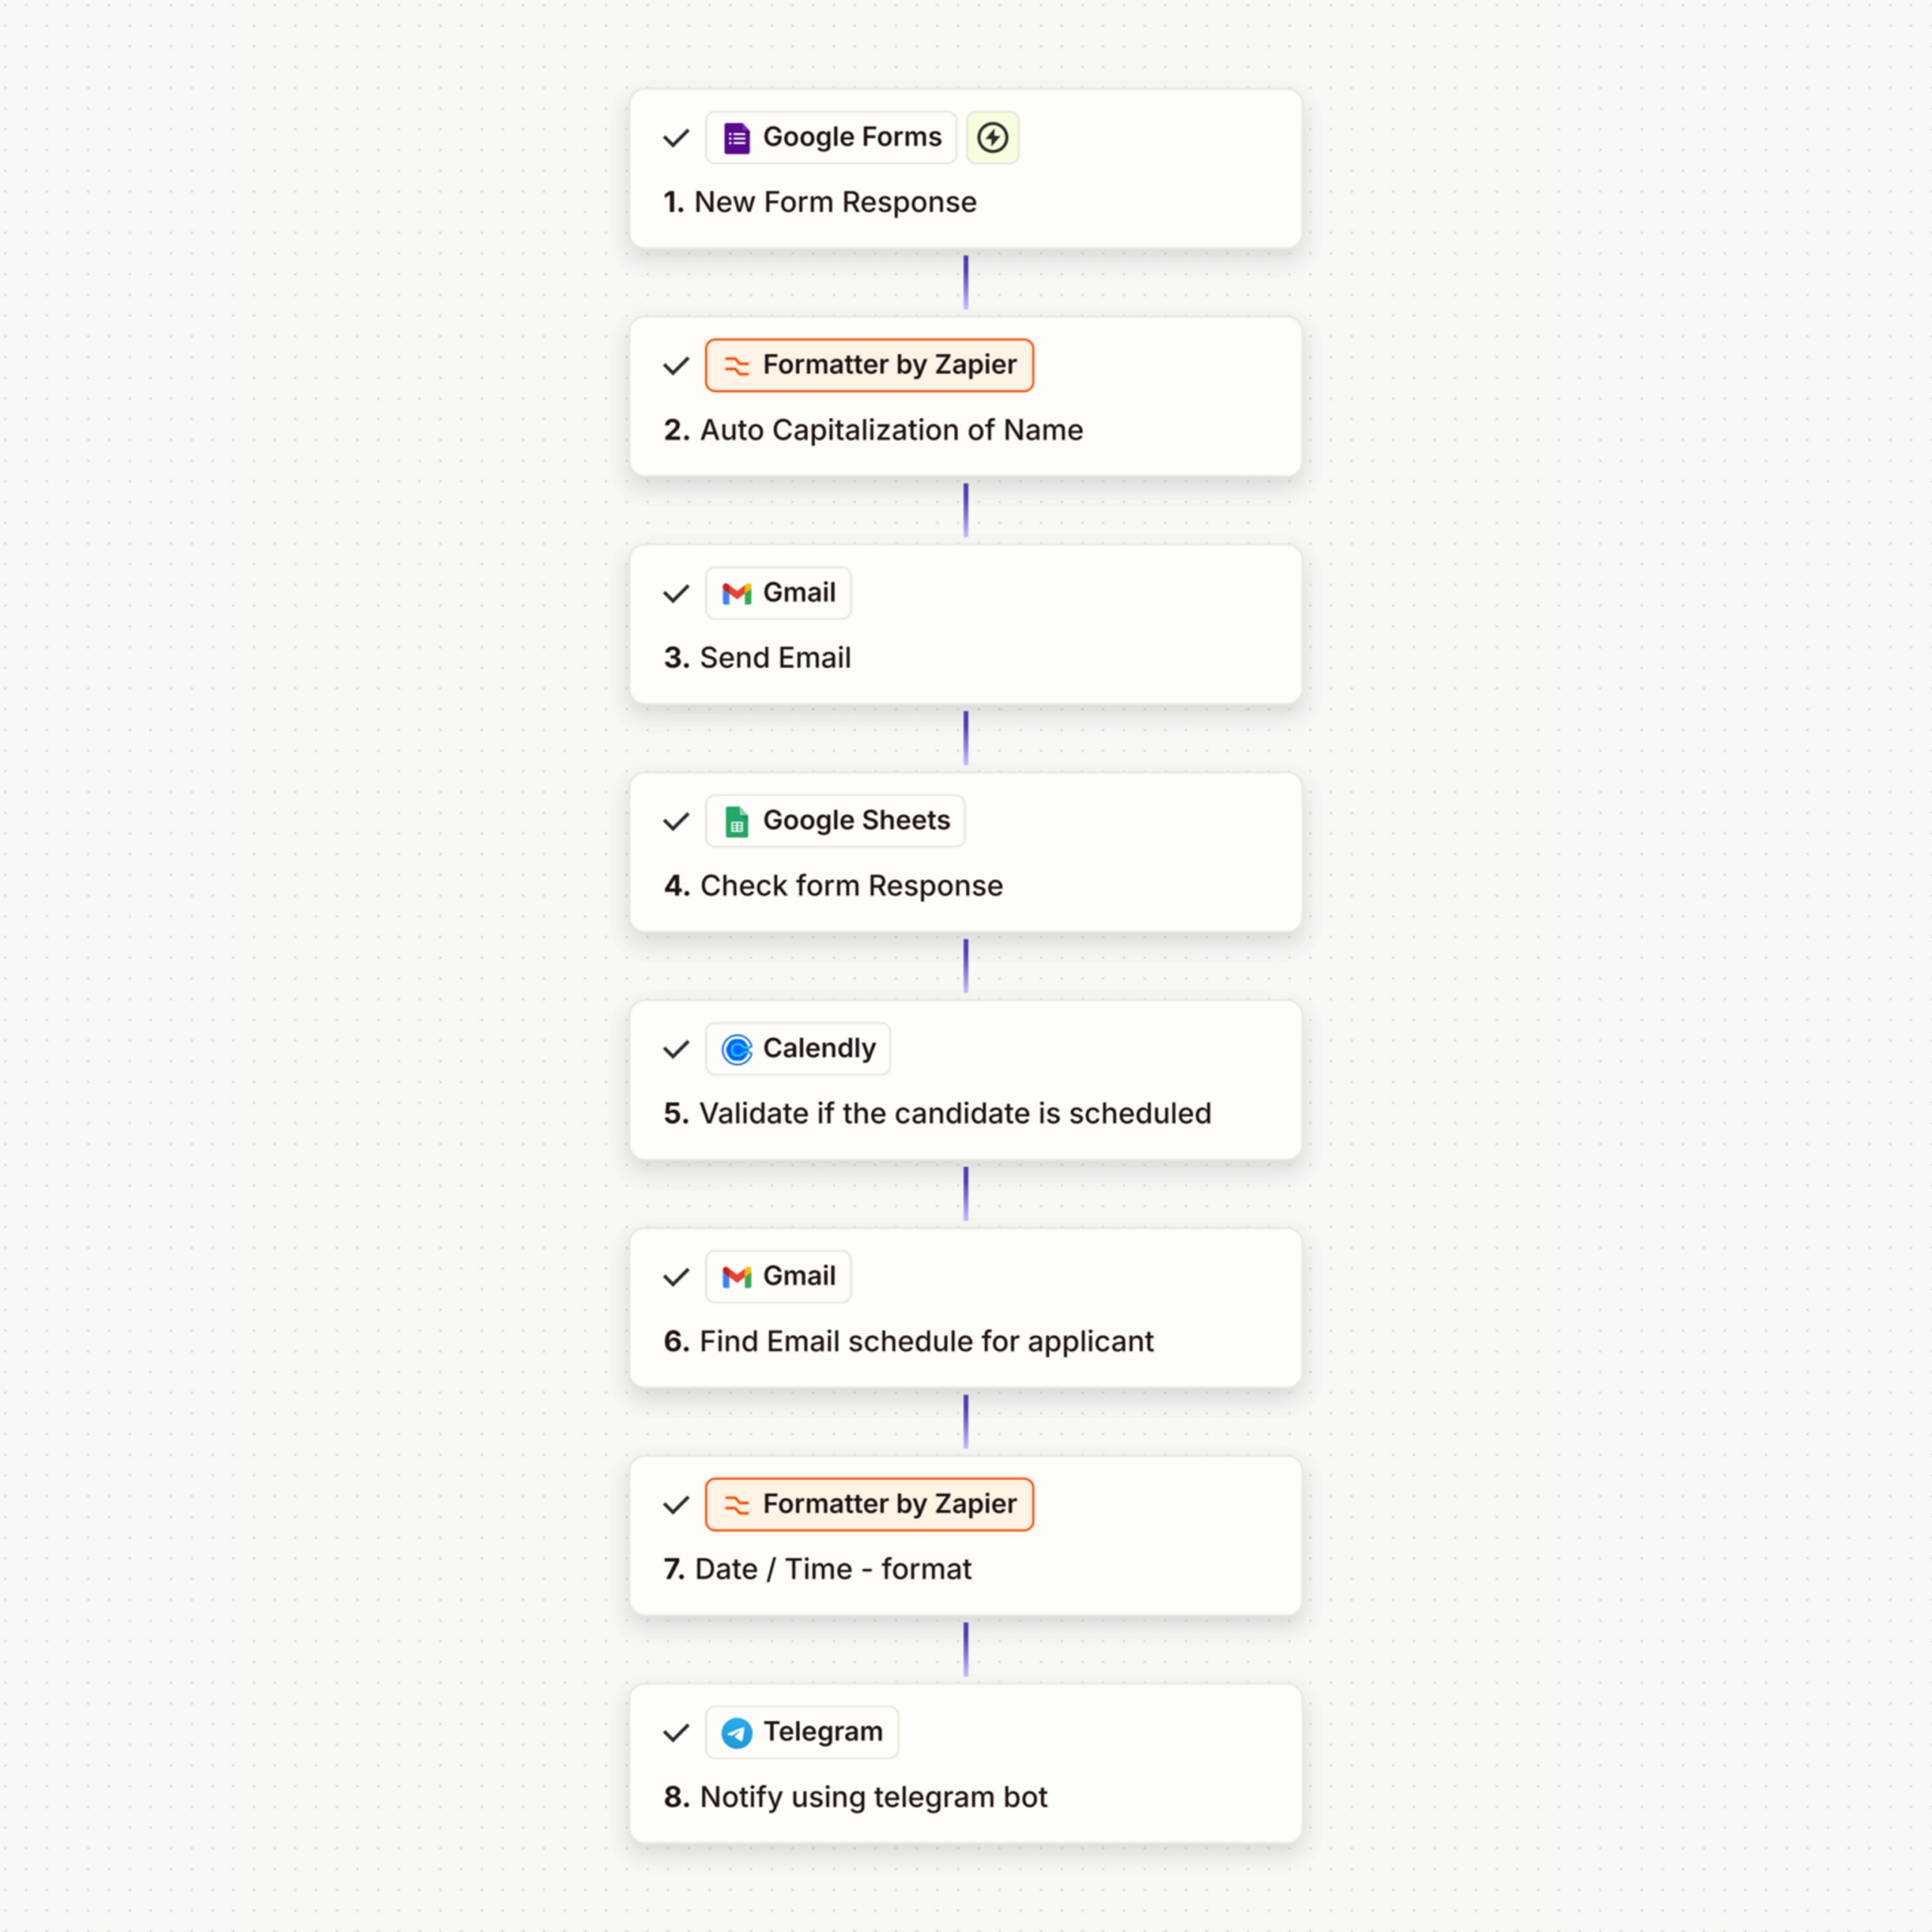Open Validate if the candidate is scheduled
1932x1932 pixels.
point(954,1113)
